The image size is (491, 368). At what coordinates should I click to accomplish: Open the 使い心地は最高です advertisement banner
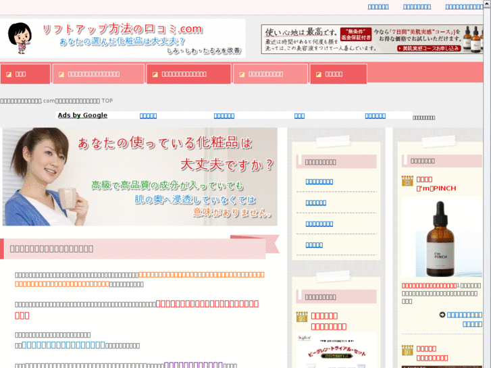coord(372,39)
